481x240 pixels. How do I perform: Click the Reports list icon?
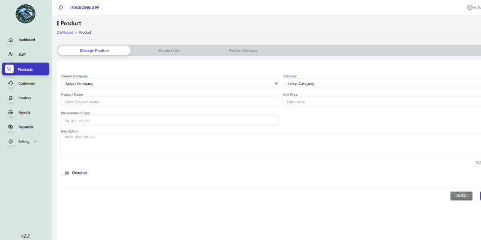[11, 112]
